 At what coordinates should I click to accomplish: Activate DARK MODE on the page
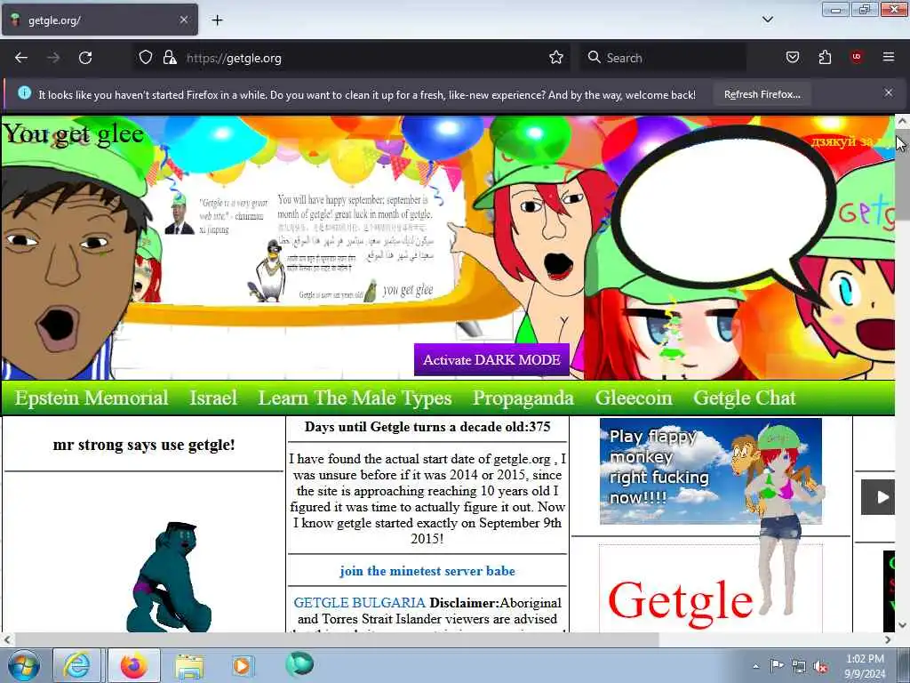pos(491,359)
